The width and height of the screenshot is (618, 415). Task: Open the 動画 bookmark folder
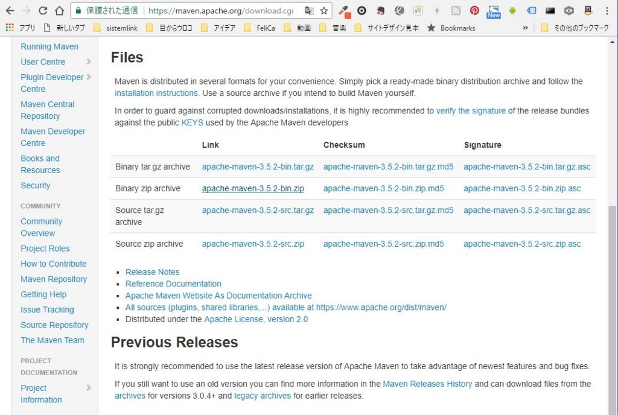[x=298, y=28]
